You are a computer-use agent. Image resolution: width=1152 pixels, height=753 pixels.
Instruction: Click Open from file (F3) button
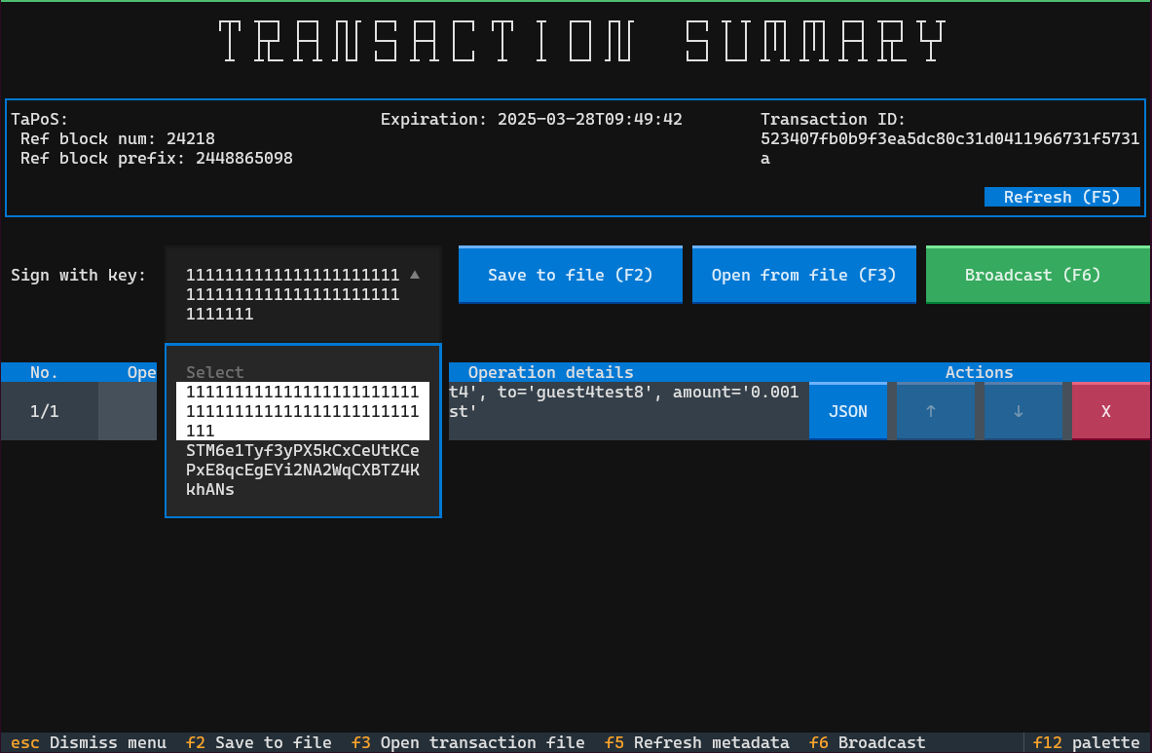(x=803, y=275)
